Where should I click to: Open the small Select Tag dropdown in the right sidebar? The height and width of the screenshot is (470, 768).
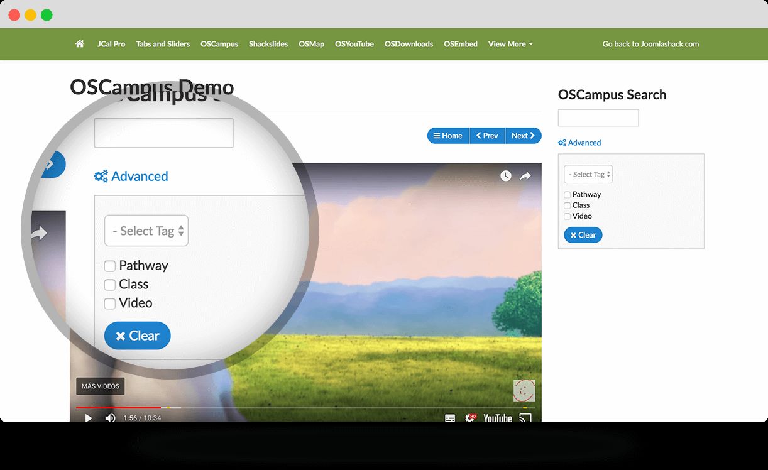click(588, 174)
